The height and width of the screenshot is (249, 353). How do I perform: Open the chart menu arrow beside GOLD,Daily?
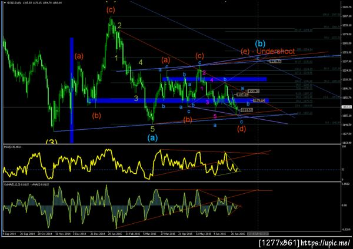coord(5,3)
